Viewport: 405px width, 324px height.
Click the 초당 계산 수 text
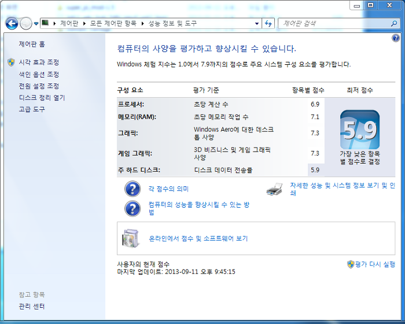[x=211, y=104]
